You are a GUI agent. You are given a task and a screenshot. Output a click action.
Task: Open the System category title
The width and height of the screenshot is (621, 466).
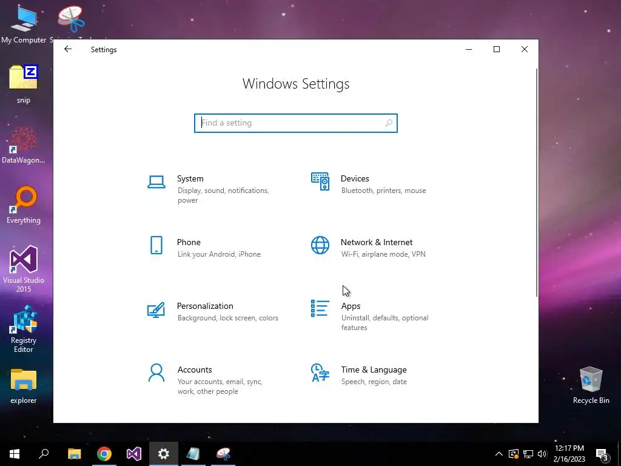[190, 179]
